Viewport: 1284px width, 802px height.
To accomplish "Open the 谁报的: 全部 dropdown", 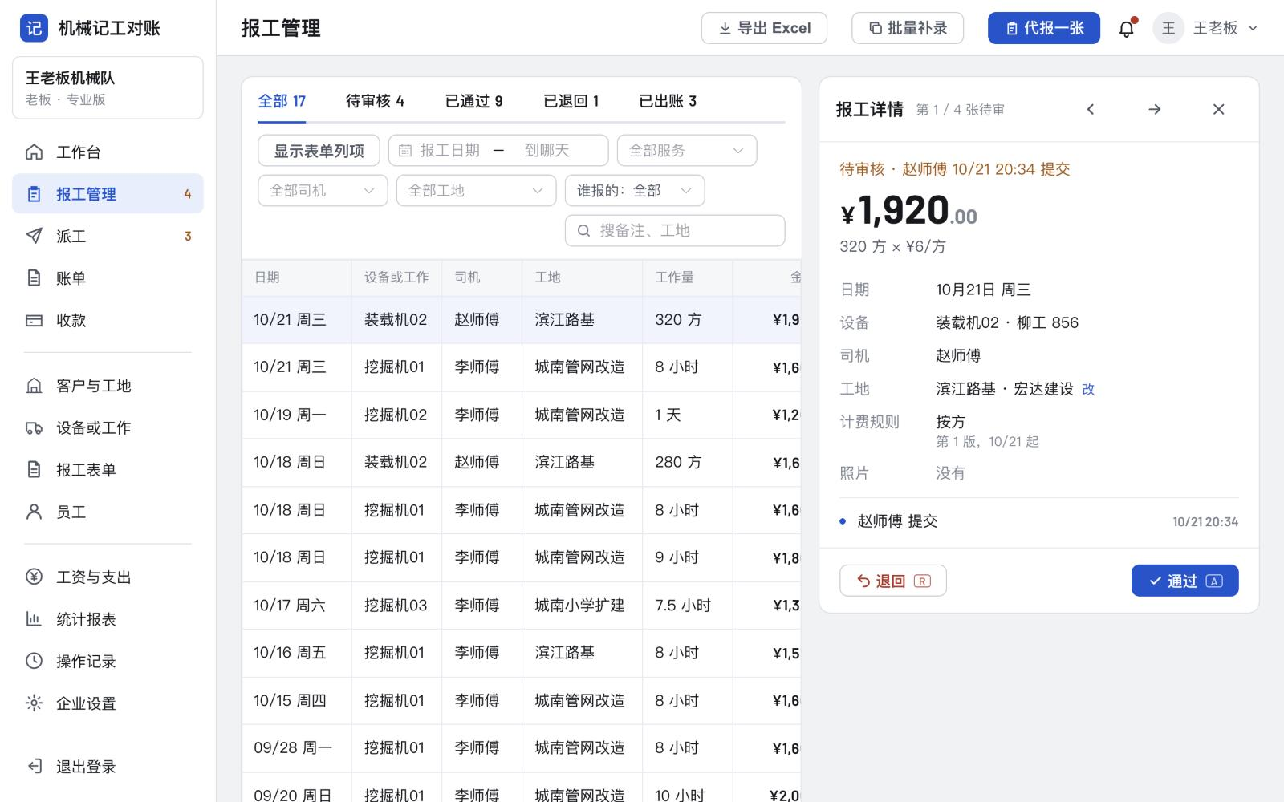I will 635,191.
